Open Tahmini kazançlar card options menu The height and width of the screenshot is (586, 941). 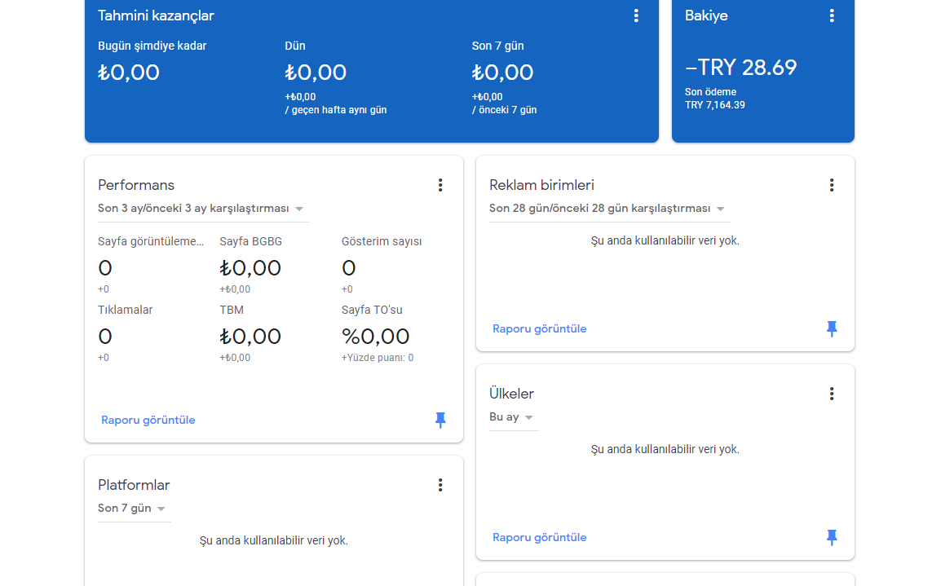pyautogui.click(x=636, y=15)
